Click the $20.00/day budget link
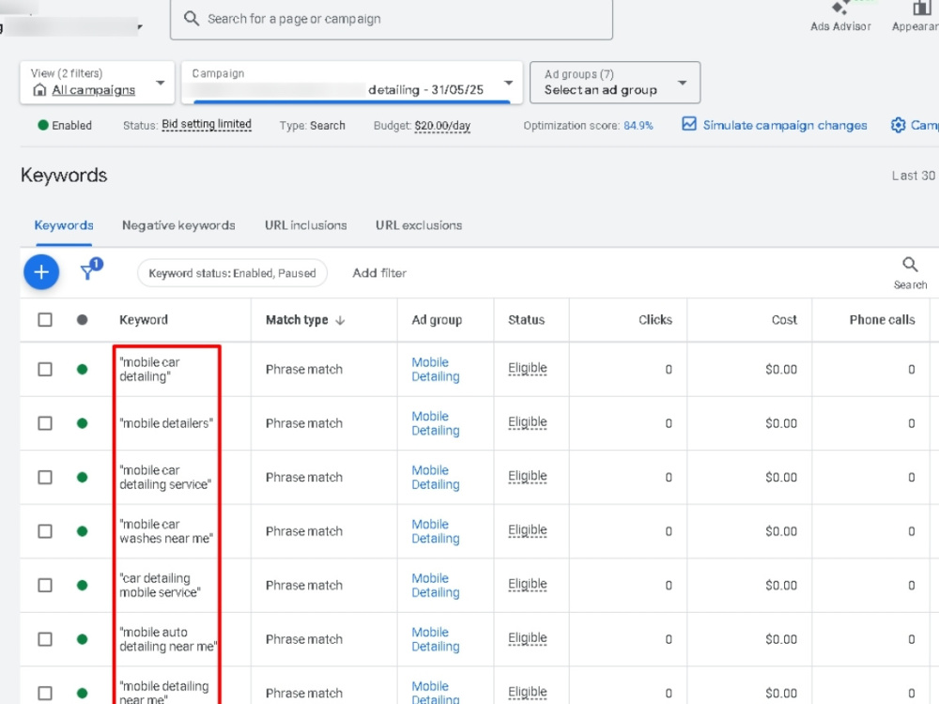This screenshot has height=704, width=939. 442,125
